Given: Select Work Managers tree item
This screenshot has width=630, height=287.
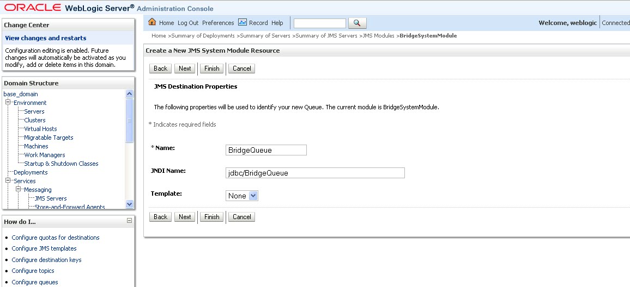Looking at the screenshot, I should click(x=45, y=155).
